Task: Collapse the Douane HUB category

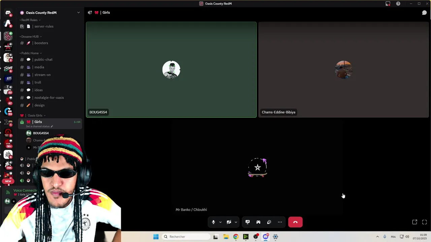Action: click(x=31, y=37)
